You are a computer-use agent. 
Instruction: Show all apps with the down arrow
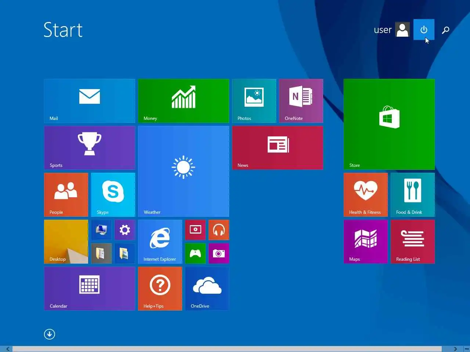(x=50, y=334)
